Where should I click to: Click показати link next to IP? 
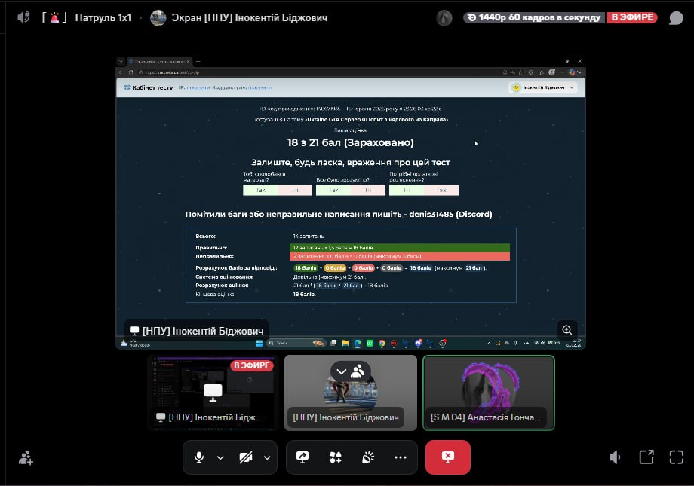pos(198,87)
